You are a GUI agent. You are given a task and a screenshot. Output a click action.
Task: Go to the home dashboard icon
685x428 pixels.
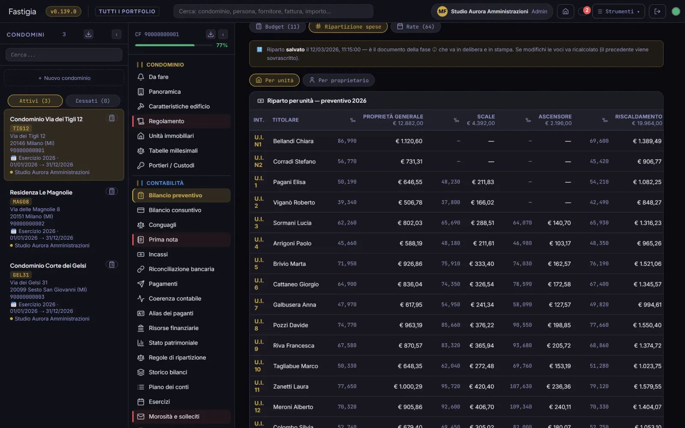pyautogui.click(x=566, y=12)
